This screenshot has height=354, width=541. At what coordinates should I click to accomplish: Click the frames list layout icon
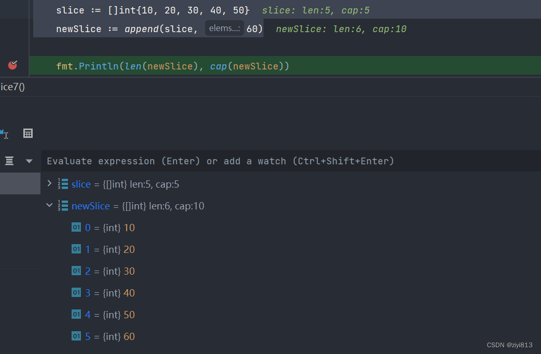tap(9, 161)
